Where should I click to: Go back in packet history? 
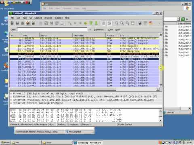[x=75, y=23]
